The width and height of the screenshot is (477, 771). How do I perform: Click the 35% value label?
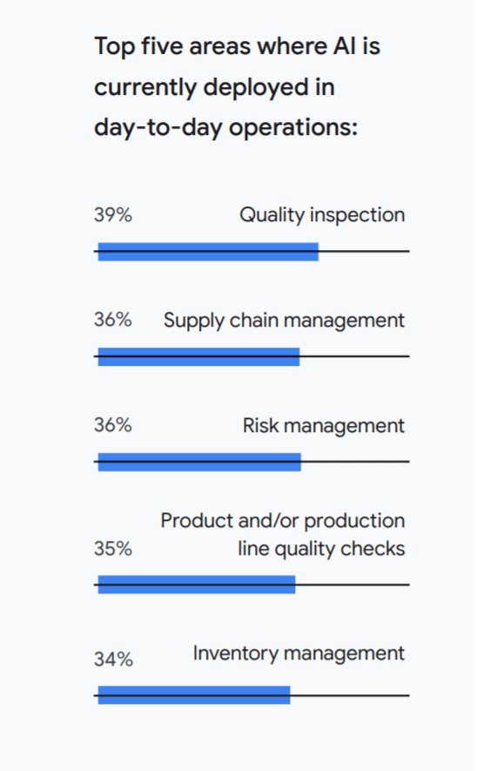pos(113,549)
